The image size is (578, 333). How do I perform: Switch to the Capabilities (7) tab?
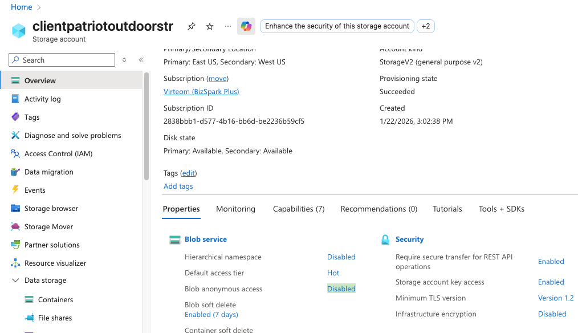point(299,209)
